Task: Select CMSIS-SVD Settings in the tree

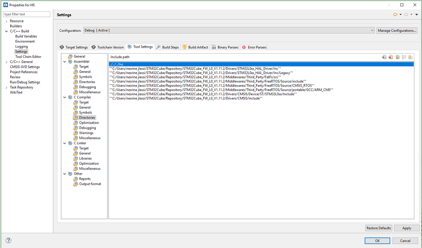Action: coord(25,67)
